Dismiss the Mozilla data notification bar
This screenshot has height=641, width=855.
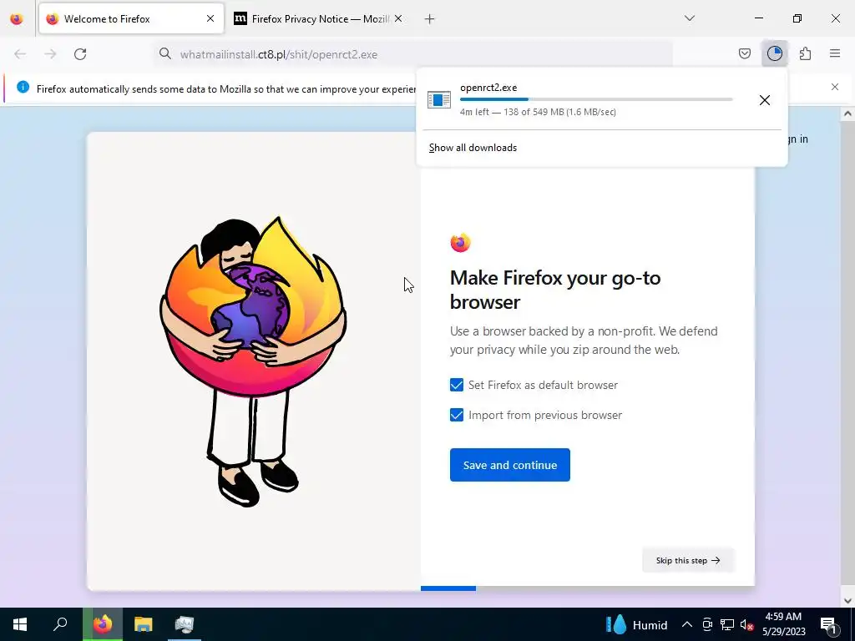tap(835, 87)
